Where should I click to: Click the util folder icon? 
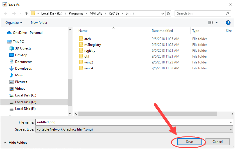coord(81,56)
